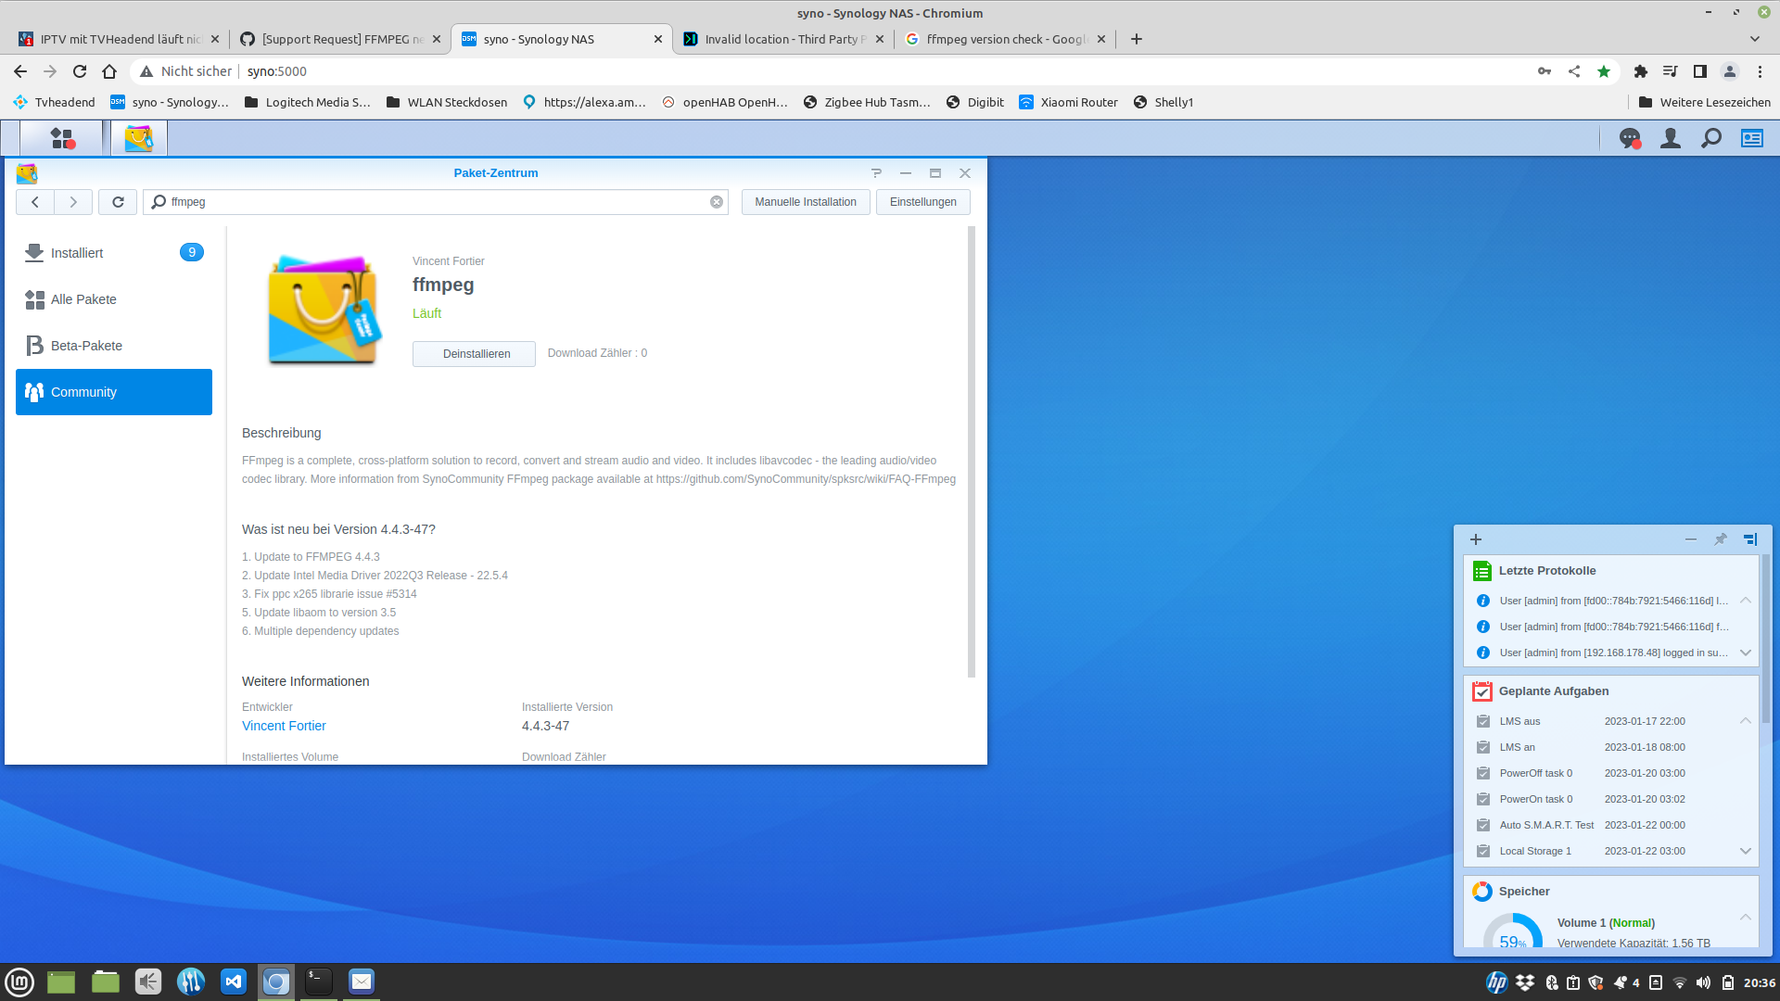This screenshot has height=1001, width=1780.
Task: Select Community in sidebar
Action: [x=114, y=392]
